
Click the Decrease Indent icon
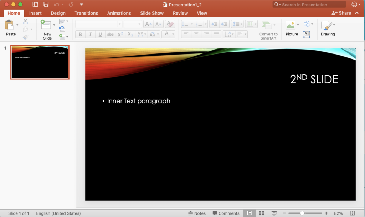point(214,24)
